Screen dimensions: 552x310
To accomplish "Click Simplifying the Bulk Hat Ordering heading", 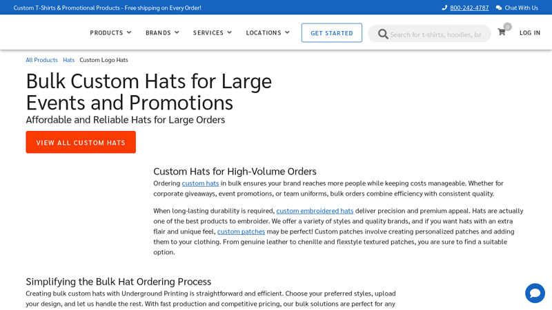I will [x=118, y=282].
